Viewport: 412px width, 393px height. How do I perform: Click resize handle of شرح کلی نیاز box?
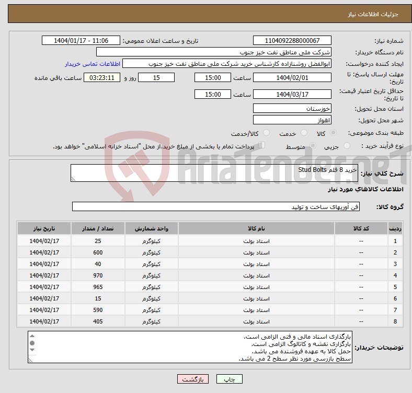point(74,179)
